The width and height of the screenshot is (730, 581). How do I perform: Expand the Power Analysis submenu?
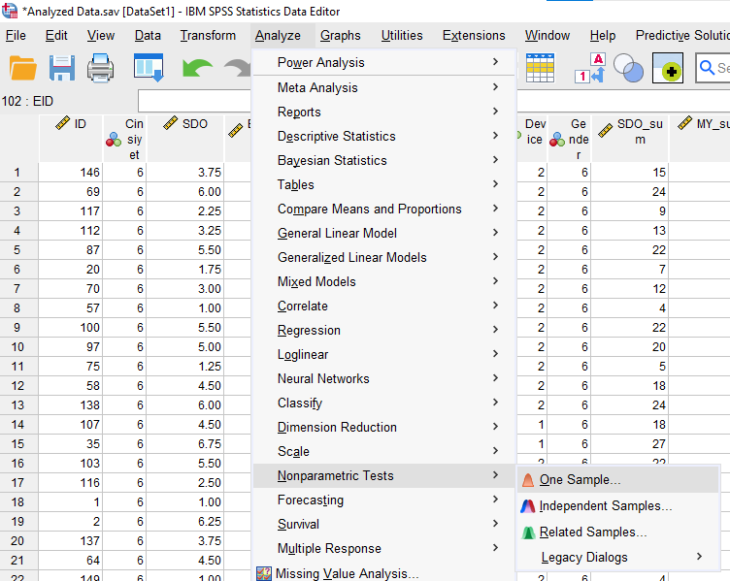coord(384,62)
